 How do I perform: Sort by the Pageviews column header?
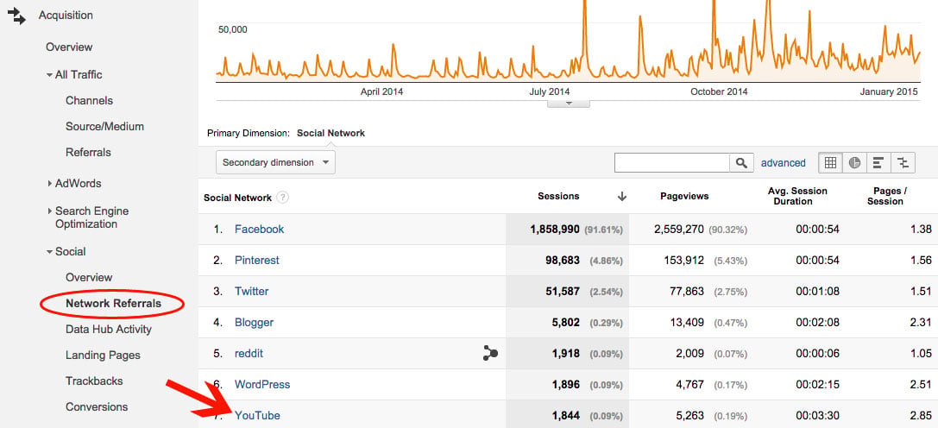684,196
